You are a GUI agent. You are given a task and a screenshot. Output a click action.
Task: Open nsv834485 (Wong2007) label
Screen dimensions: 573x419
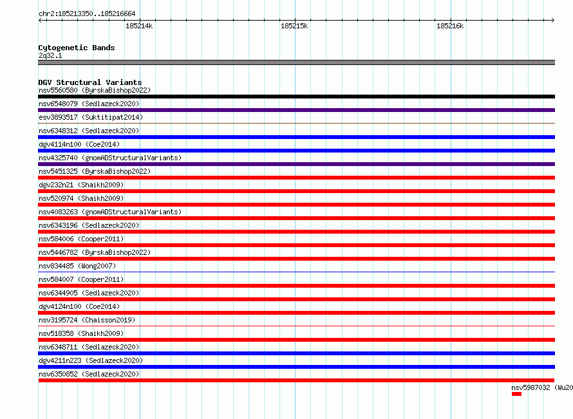tap(77, 266)
